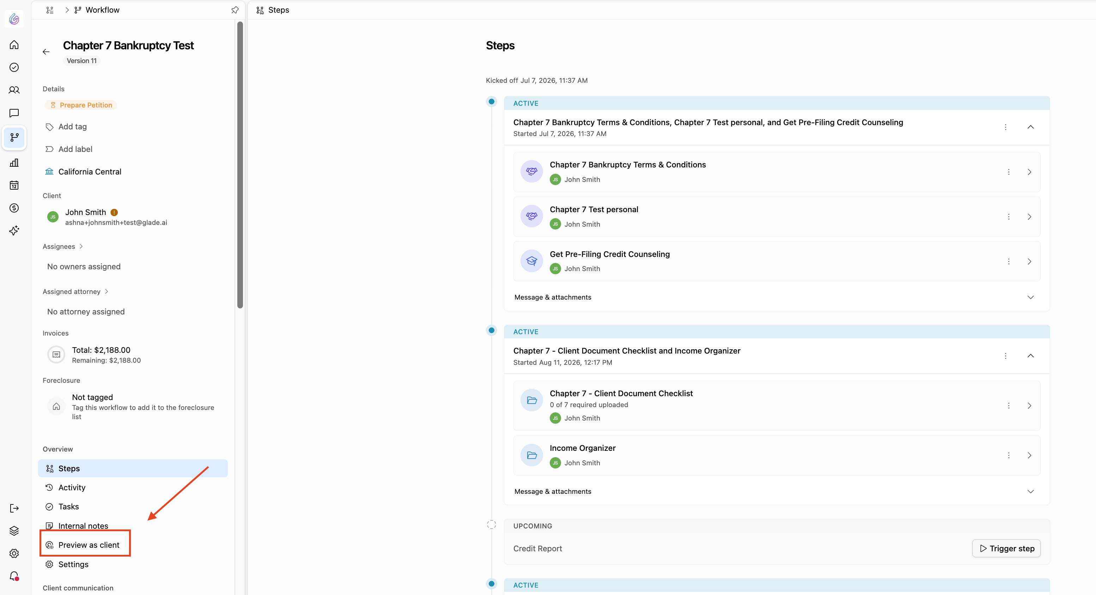Expand the Assigned attorney chevron

(106, 292)
